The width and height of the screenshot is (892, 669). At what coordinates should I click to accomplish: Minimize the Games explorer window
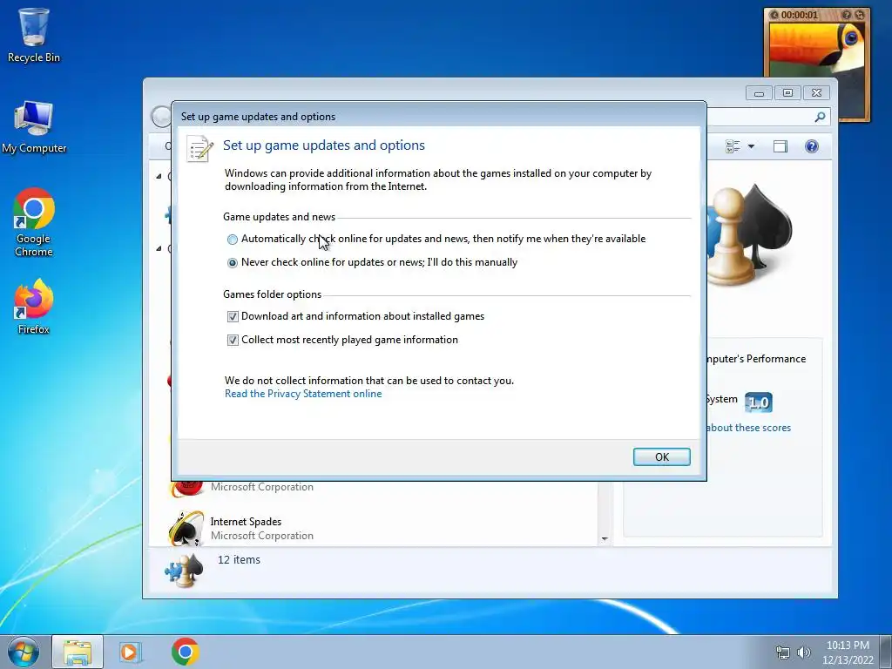click(759, 93)
